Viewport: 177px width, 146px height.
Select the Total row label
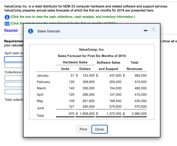tap(40, 116)
